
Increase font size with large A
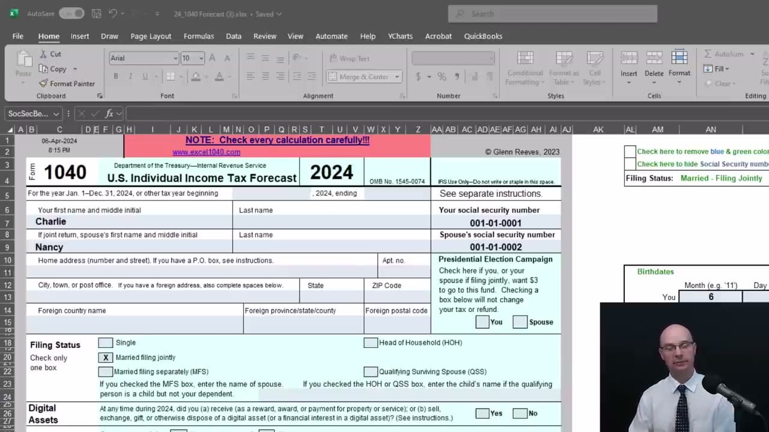pos(212,58)
